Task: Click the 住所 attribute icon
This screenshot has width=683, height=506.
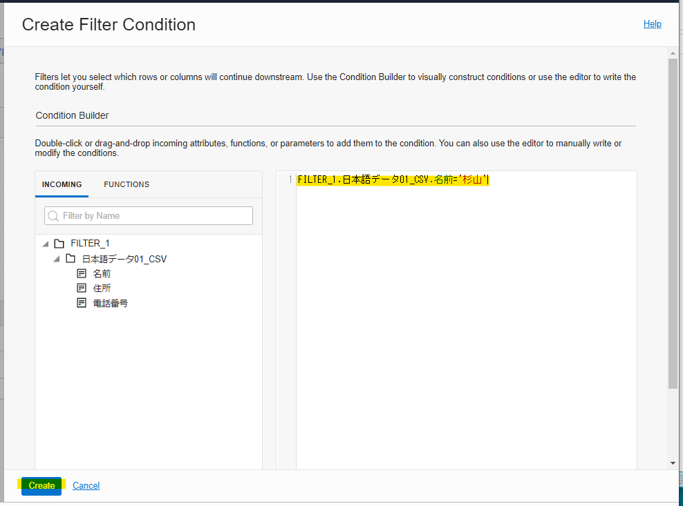Action: click(x=82, y=288)
